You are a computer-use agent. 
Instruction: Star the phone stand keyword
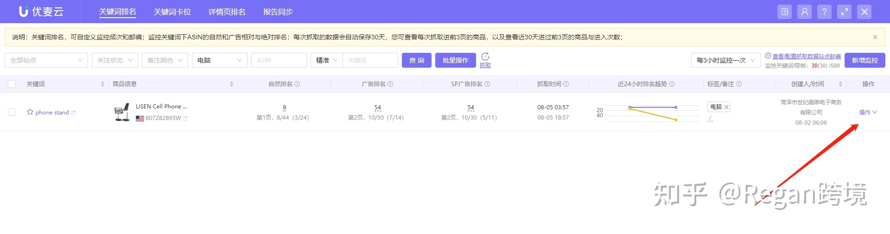click(30, 112)
